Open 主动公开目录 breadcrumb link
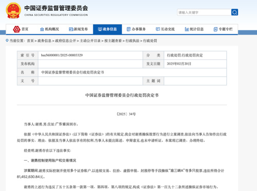Viewport: 257px width, 191px height. coord(90,41)
